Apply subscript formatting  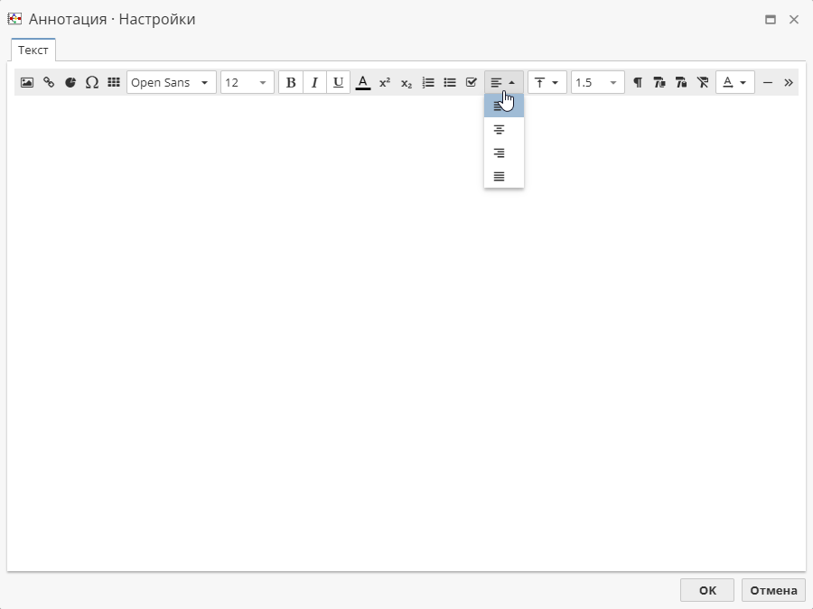click(406, 82)
